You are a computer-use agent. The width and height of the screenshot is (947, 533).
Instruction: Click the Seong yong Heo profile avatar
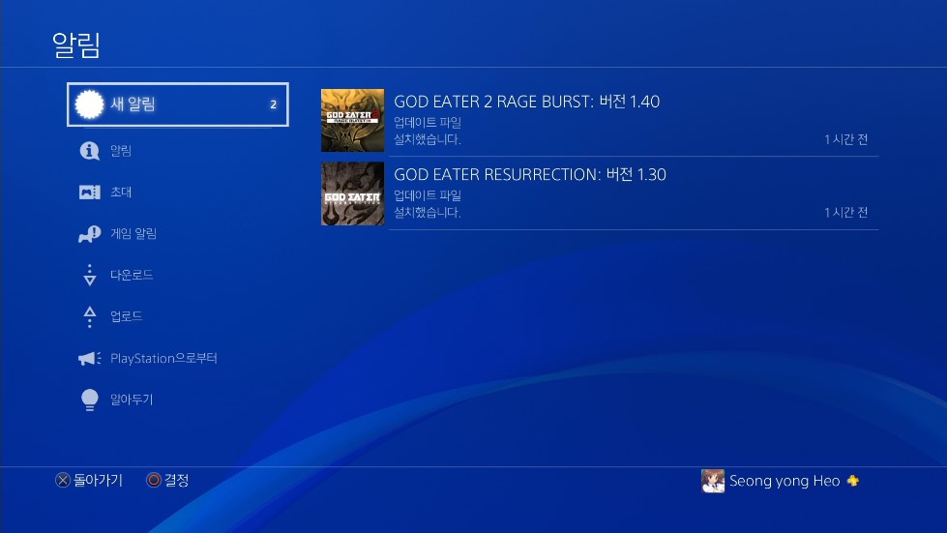coord(713,481)
